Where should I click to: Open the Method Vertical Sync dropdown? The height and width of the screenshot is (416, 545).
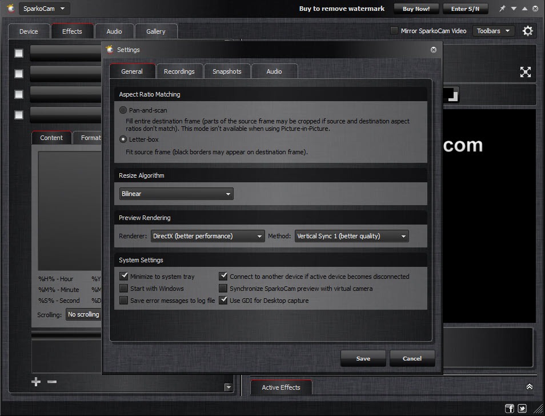(x=351, y=236)
